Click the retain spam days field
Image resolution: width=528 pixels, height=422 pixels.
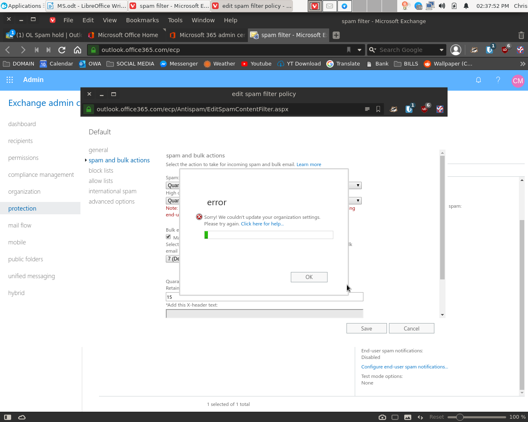click(264, 297)
